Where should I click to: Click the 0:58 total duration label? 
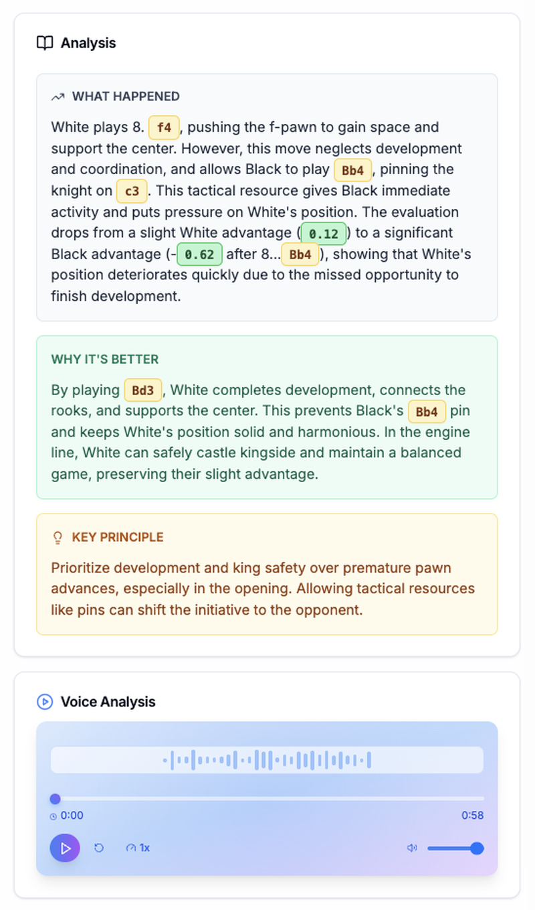coord(472,816)
